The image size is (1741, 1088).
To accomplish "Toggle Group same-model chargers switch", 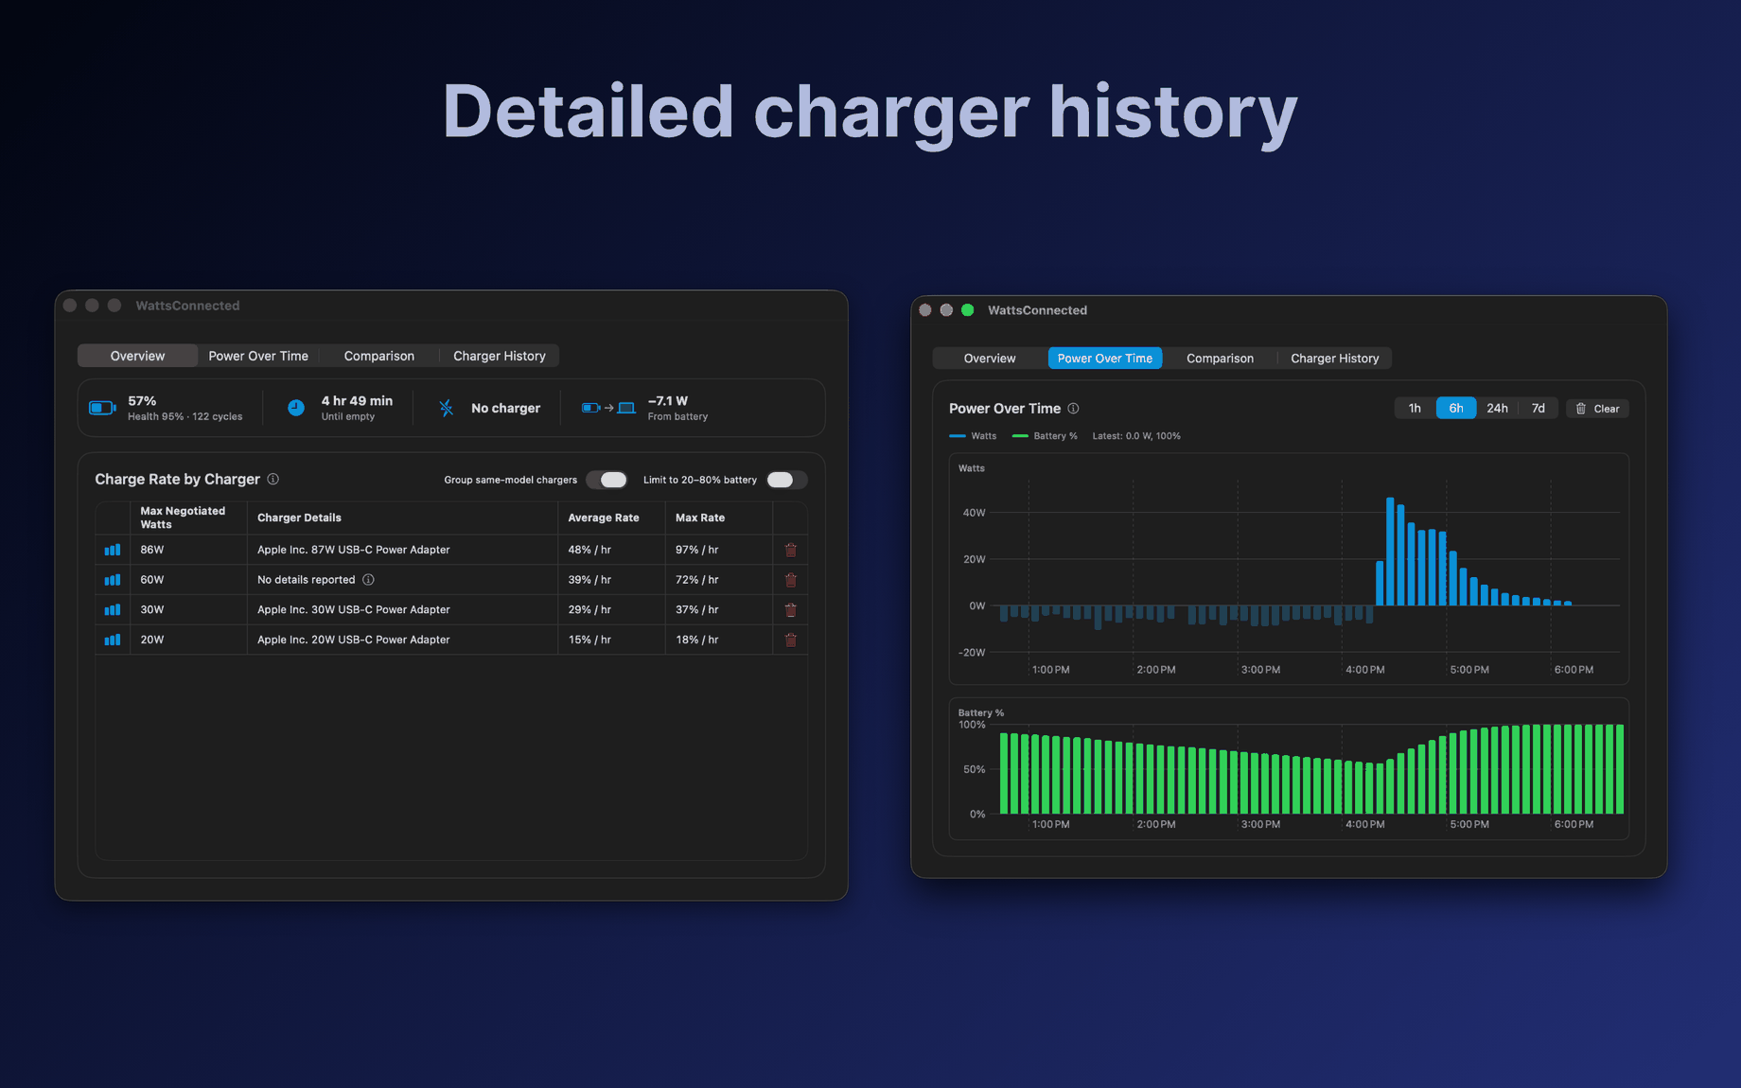I will pos(607,480).
